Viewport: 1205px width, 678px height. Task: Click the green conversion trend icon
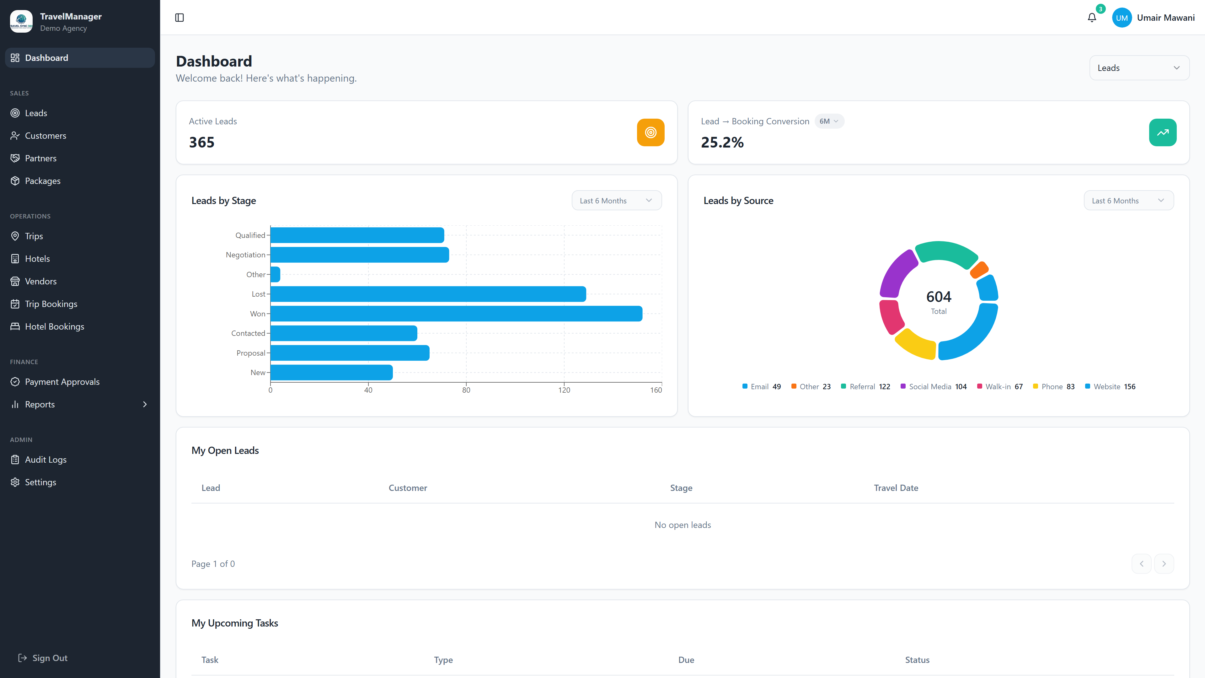tap(1163, 132)
